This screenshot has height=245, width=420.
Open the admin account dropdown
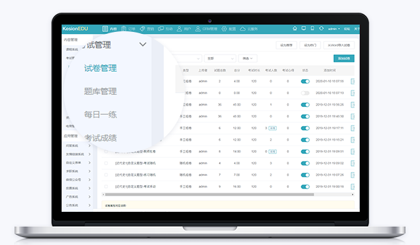point(334,29)
